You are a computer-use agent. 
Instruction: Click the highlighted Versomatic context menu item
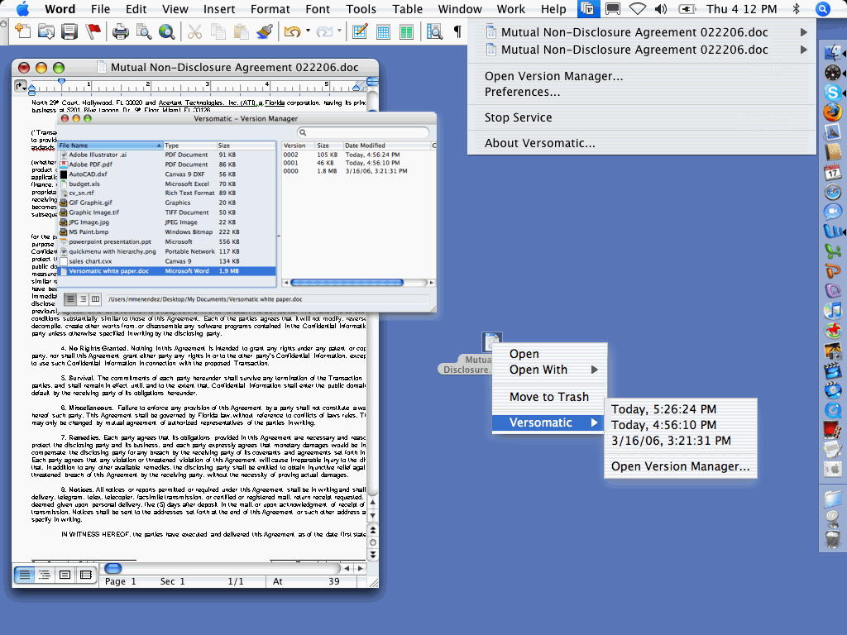pos(549,423)
